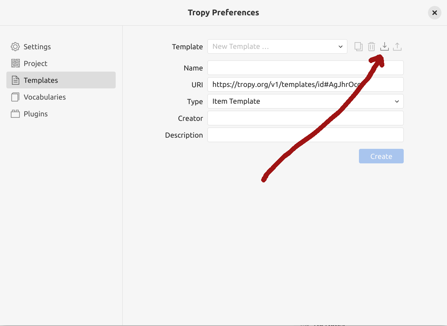
Task: Open the Plugins section
Action: click(61, 114)
